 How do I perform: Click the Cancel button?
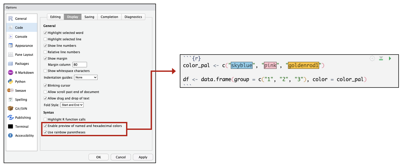coord(120,157)
